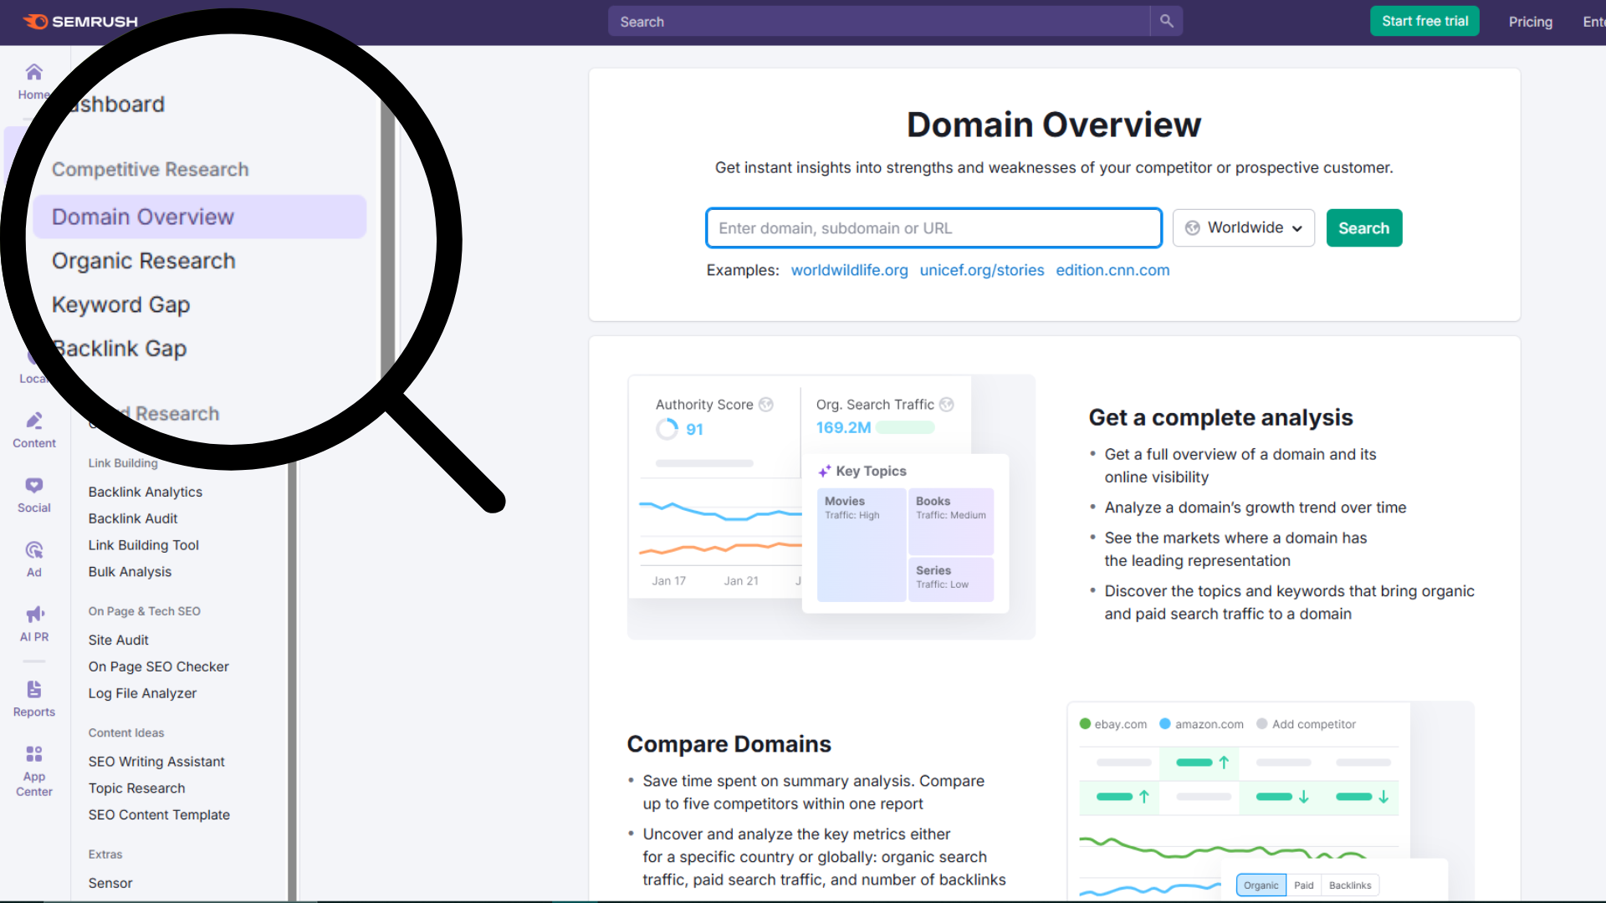The image size is (1606, 903).
Task: Toggle the Organic metric in comparison chart
Action: click(1261, 885)
